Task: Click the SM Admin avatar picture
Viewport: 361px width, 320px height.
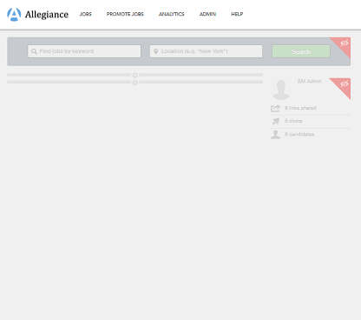Action: [281, 90]
